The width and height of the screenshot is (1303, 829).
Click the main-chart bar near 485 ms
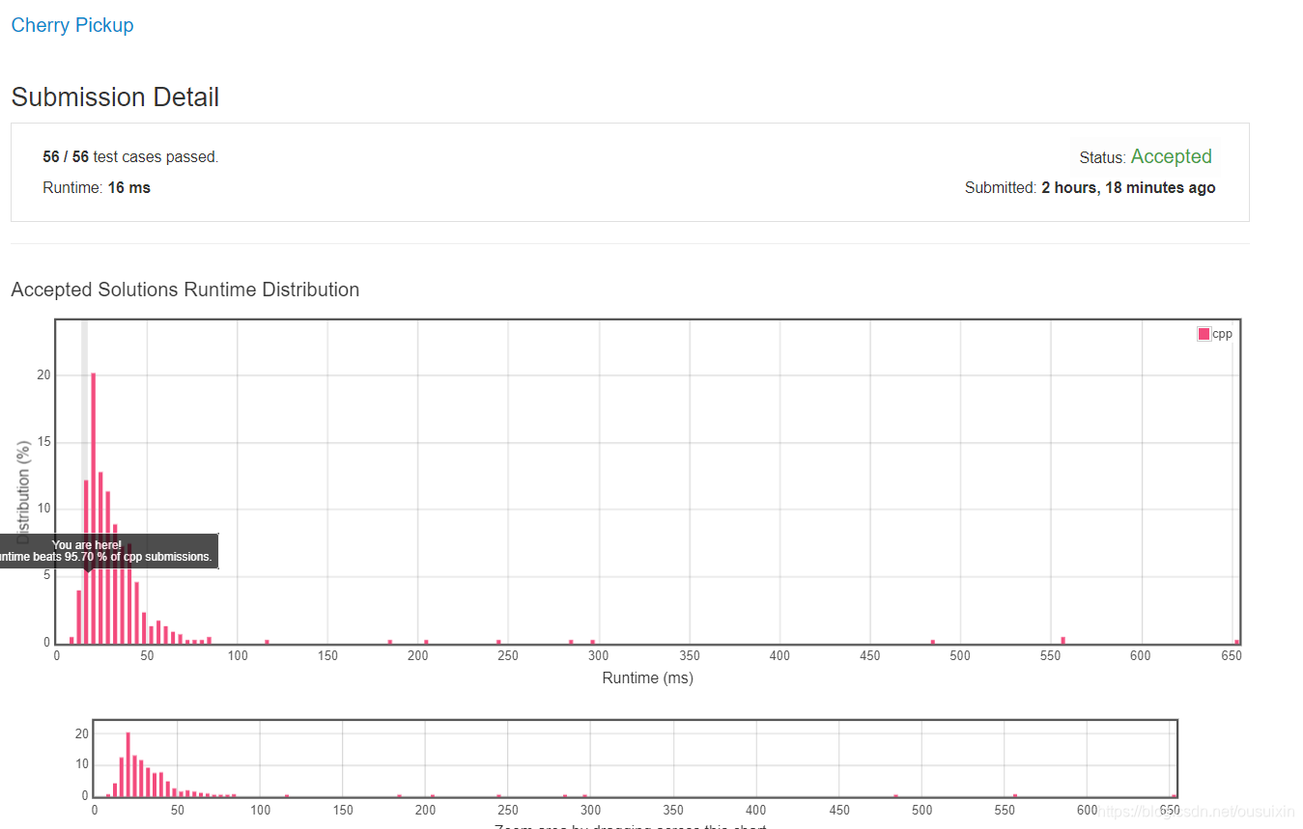coord(933,642)
